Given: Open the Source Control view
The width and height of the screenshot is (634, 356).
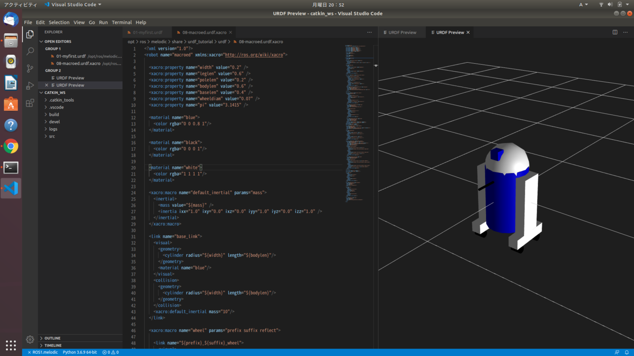Looking at the screenshot, I should (30, 69).
